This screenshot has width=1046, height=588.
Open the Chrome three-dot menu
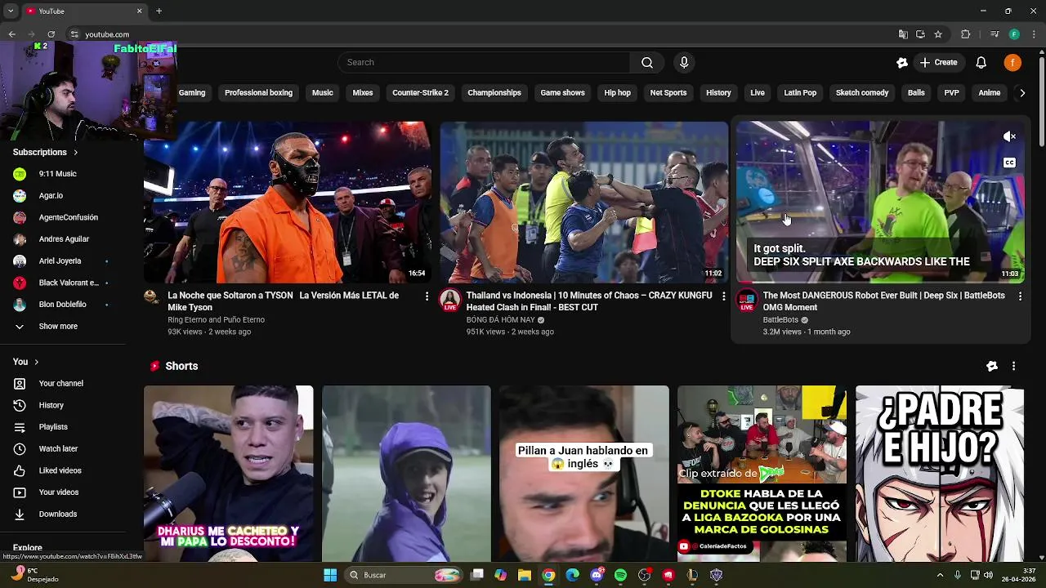click(x=1032, y=34)
